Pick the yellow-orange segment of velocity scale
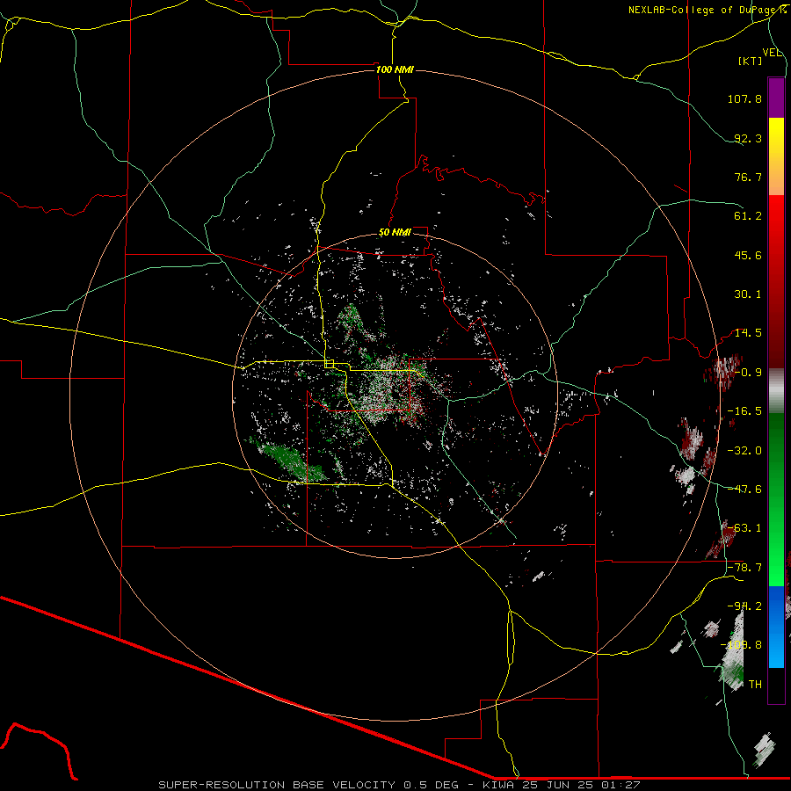 tap(776, 156)
